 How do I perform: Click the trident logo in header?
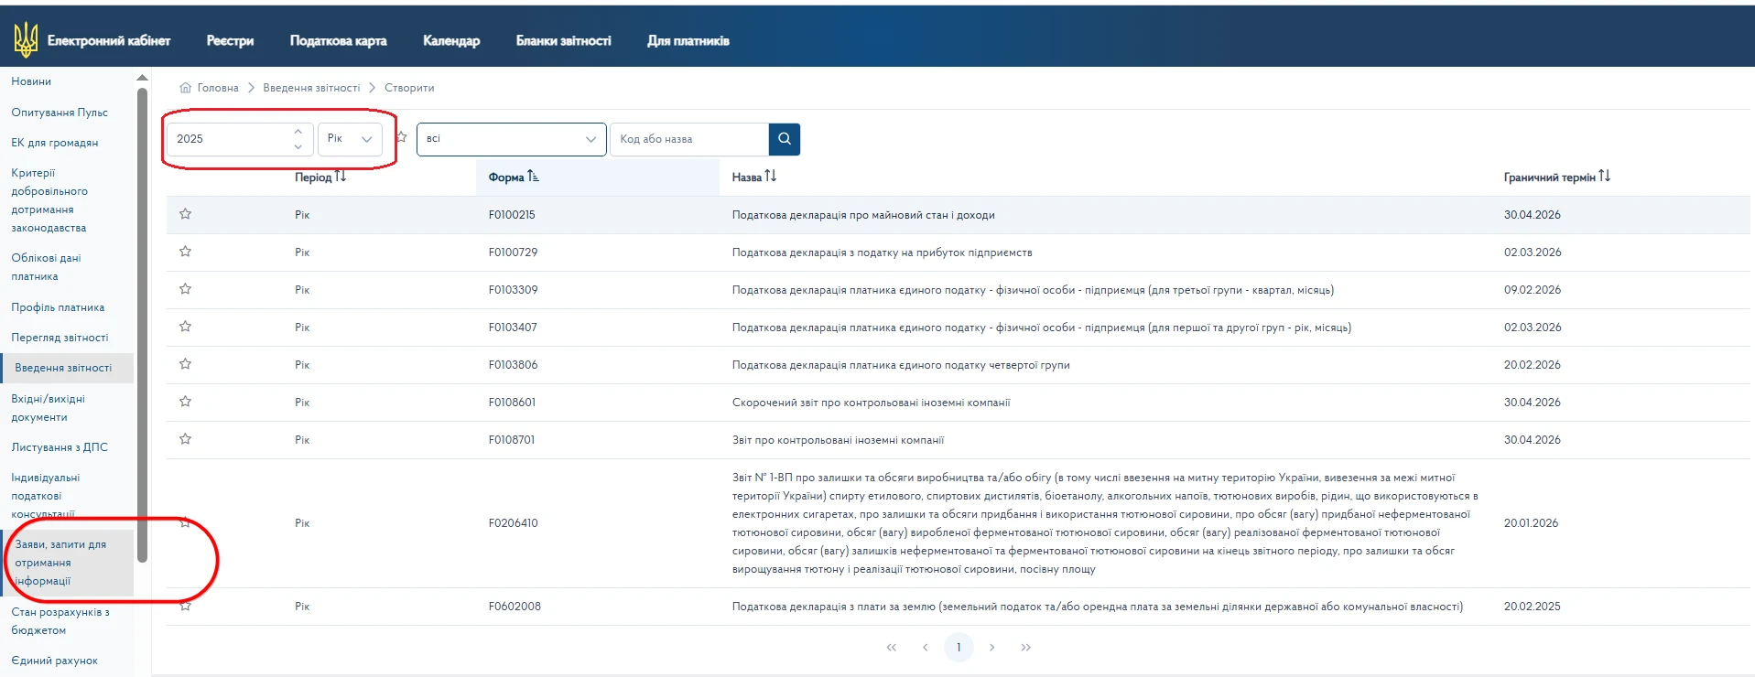click(26, 40)
